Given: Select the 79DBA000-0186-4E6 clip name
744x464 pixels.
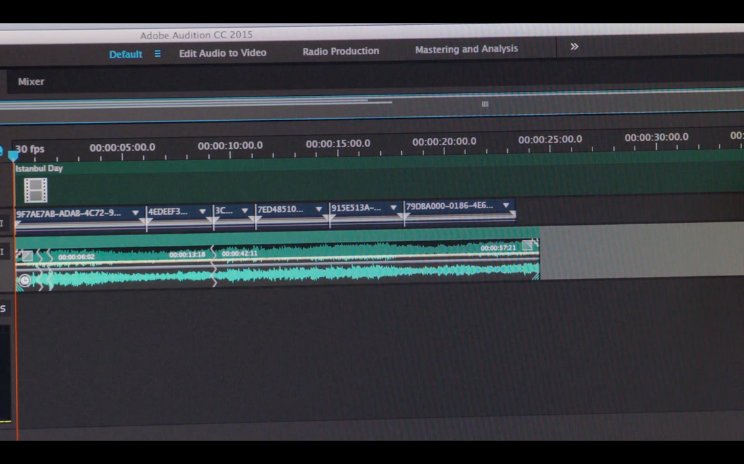Looking at the screenshot, I should click(x=449, y=206).
